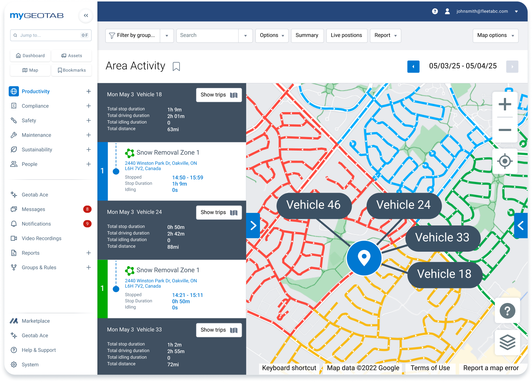The width and height of the screenshot is (532, 382).
Task: Open the Dashboard from the sidebar
Action: tap(30, 56)
